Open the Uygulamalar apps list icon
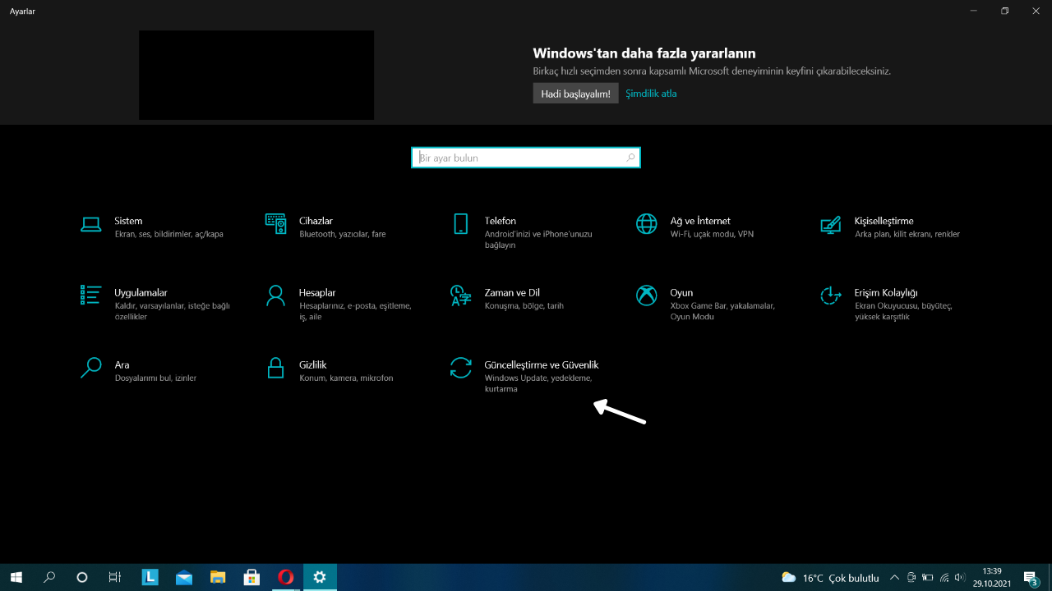The width and height of the screenshot is (1052, 591). point(90,295)
